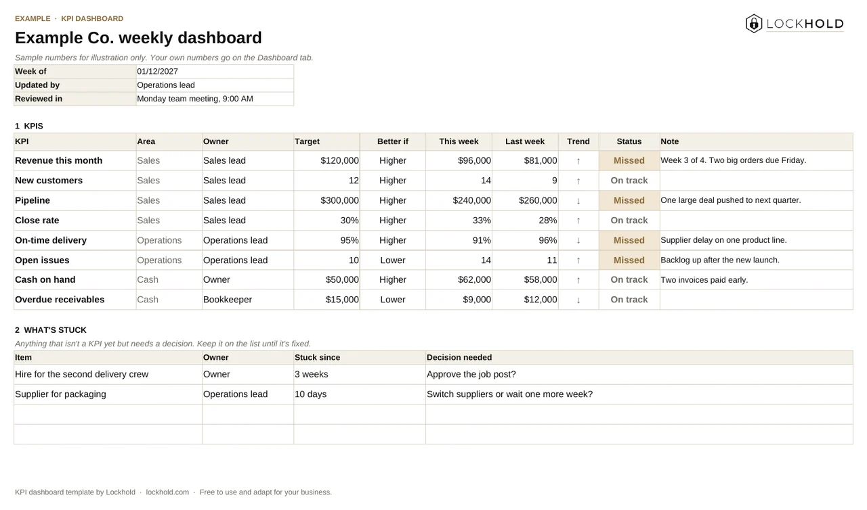Click the "On-time delivery" KPI name

click(51, 240)
